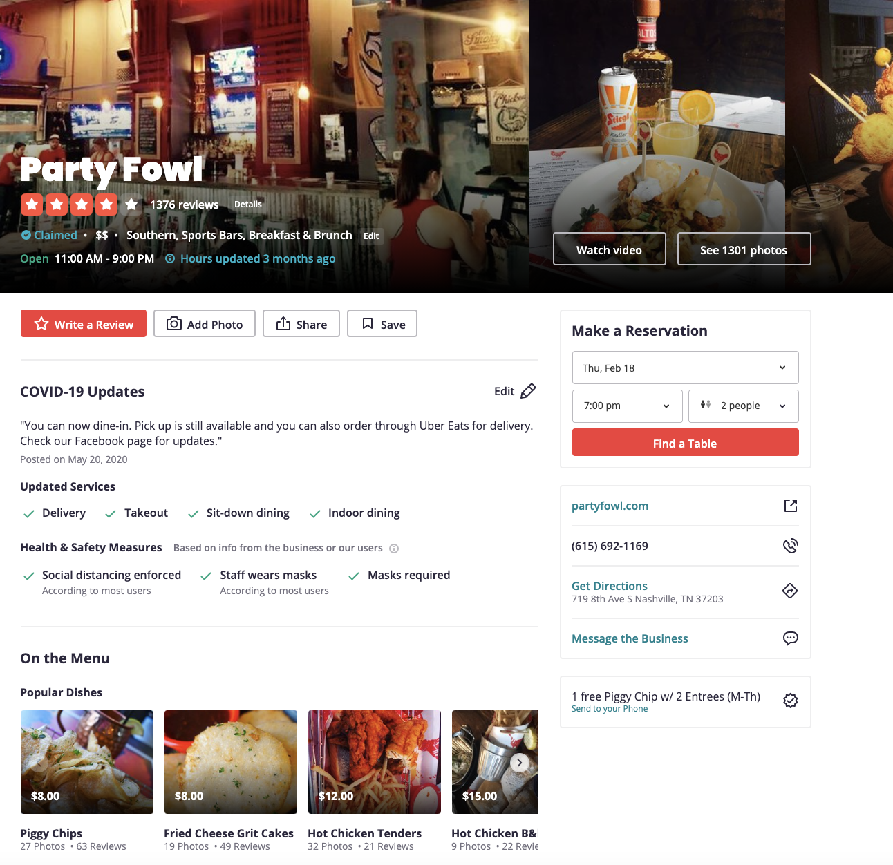This screenshot has width=893, height=865.
Task: Click the phone call icon beside the number
Action: [791, 546]
